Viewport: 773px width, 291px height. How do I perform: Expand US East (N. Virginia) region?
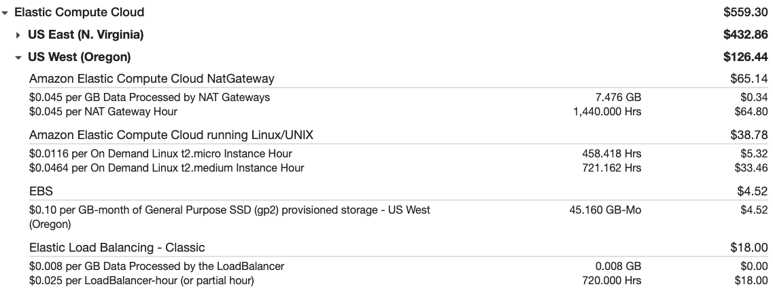pyautogui.click(x=18, y=35)
